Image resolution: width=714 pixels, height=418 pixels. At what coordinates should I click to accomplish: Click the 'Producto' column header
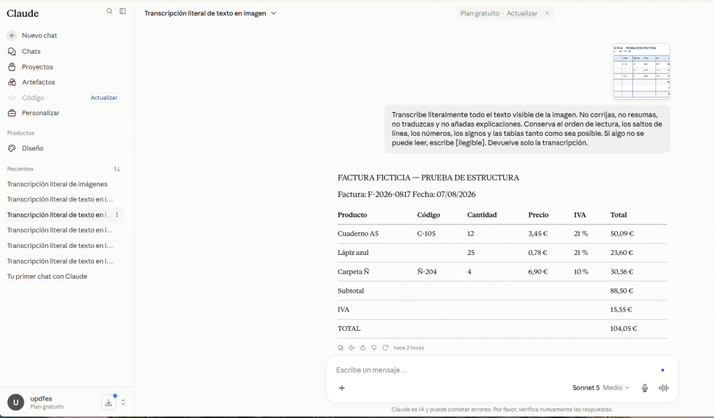coord(352,215)
